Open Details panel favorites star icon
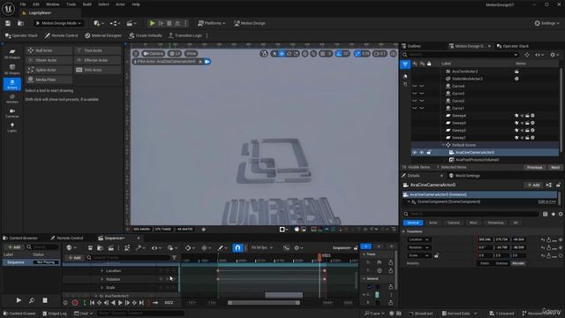 554,214
